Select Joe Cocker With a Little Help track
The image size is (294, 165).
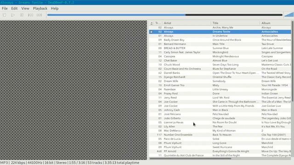tap(220, 106)
